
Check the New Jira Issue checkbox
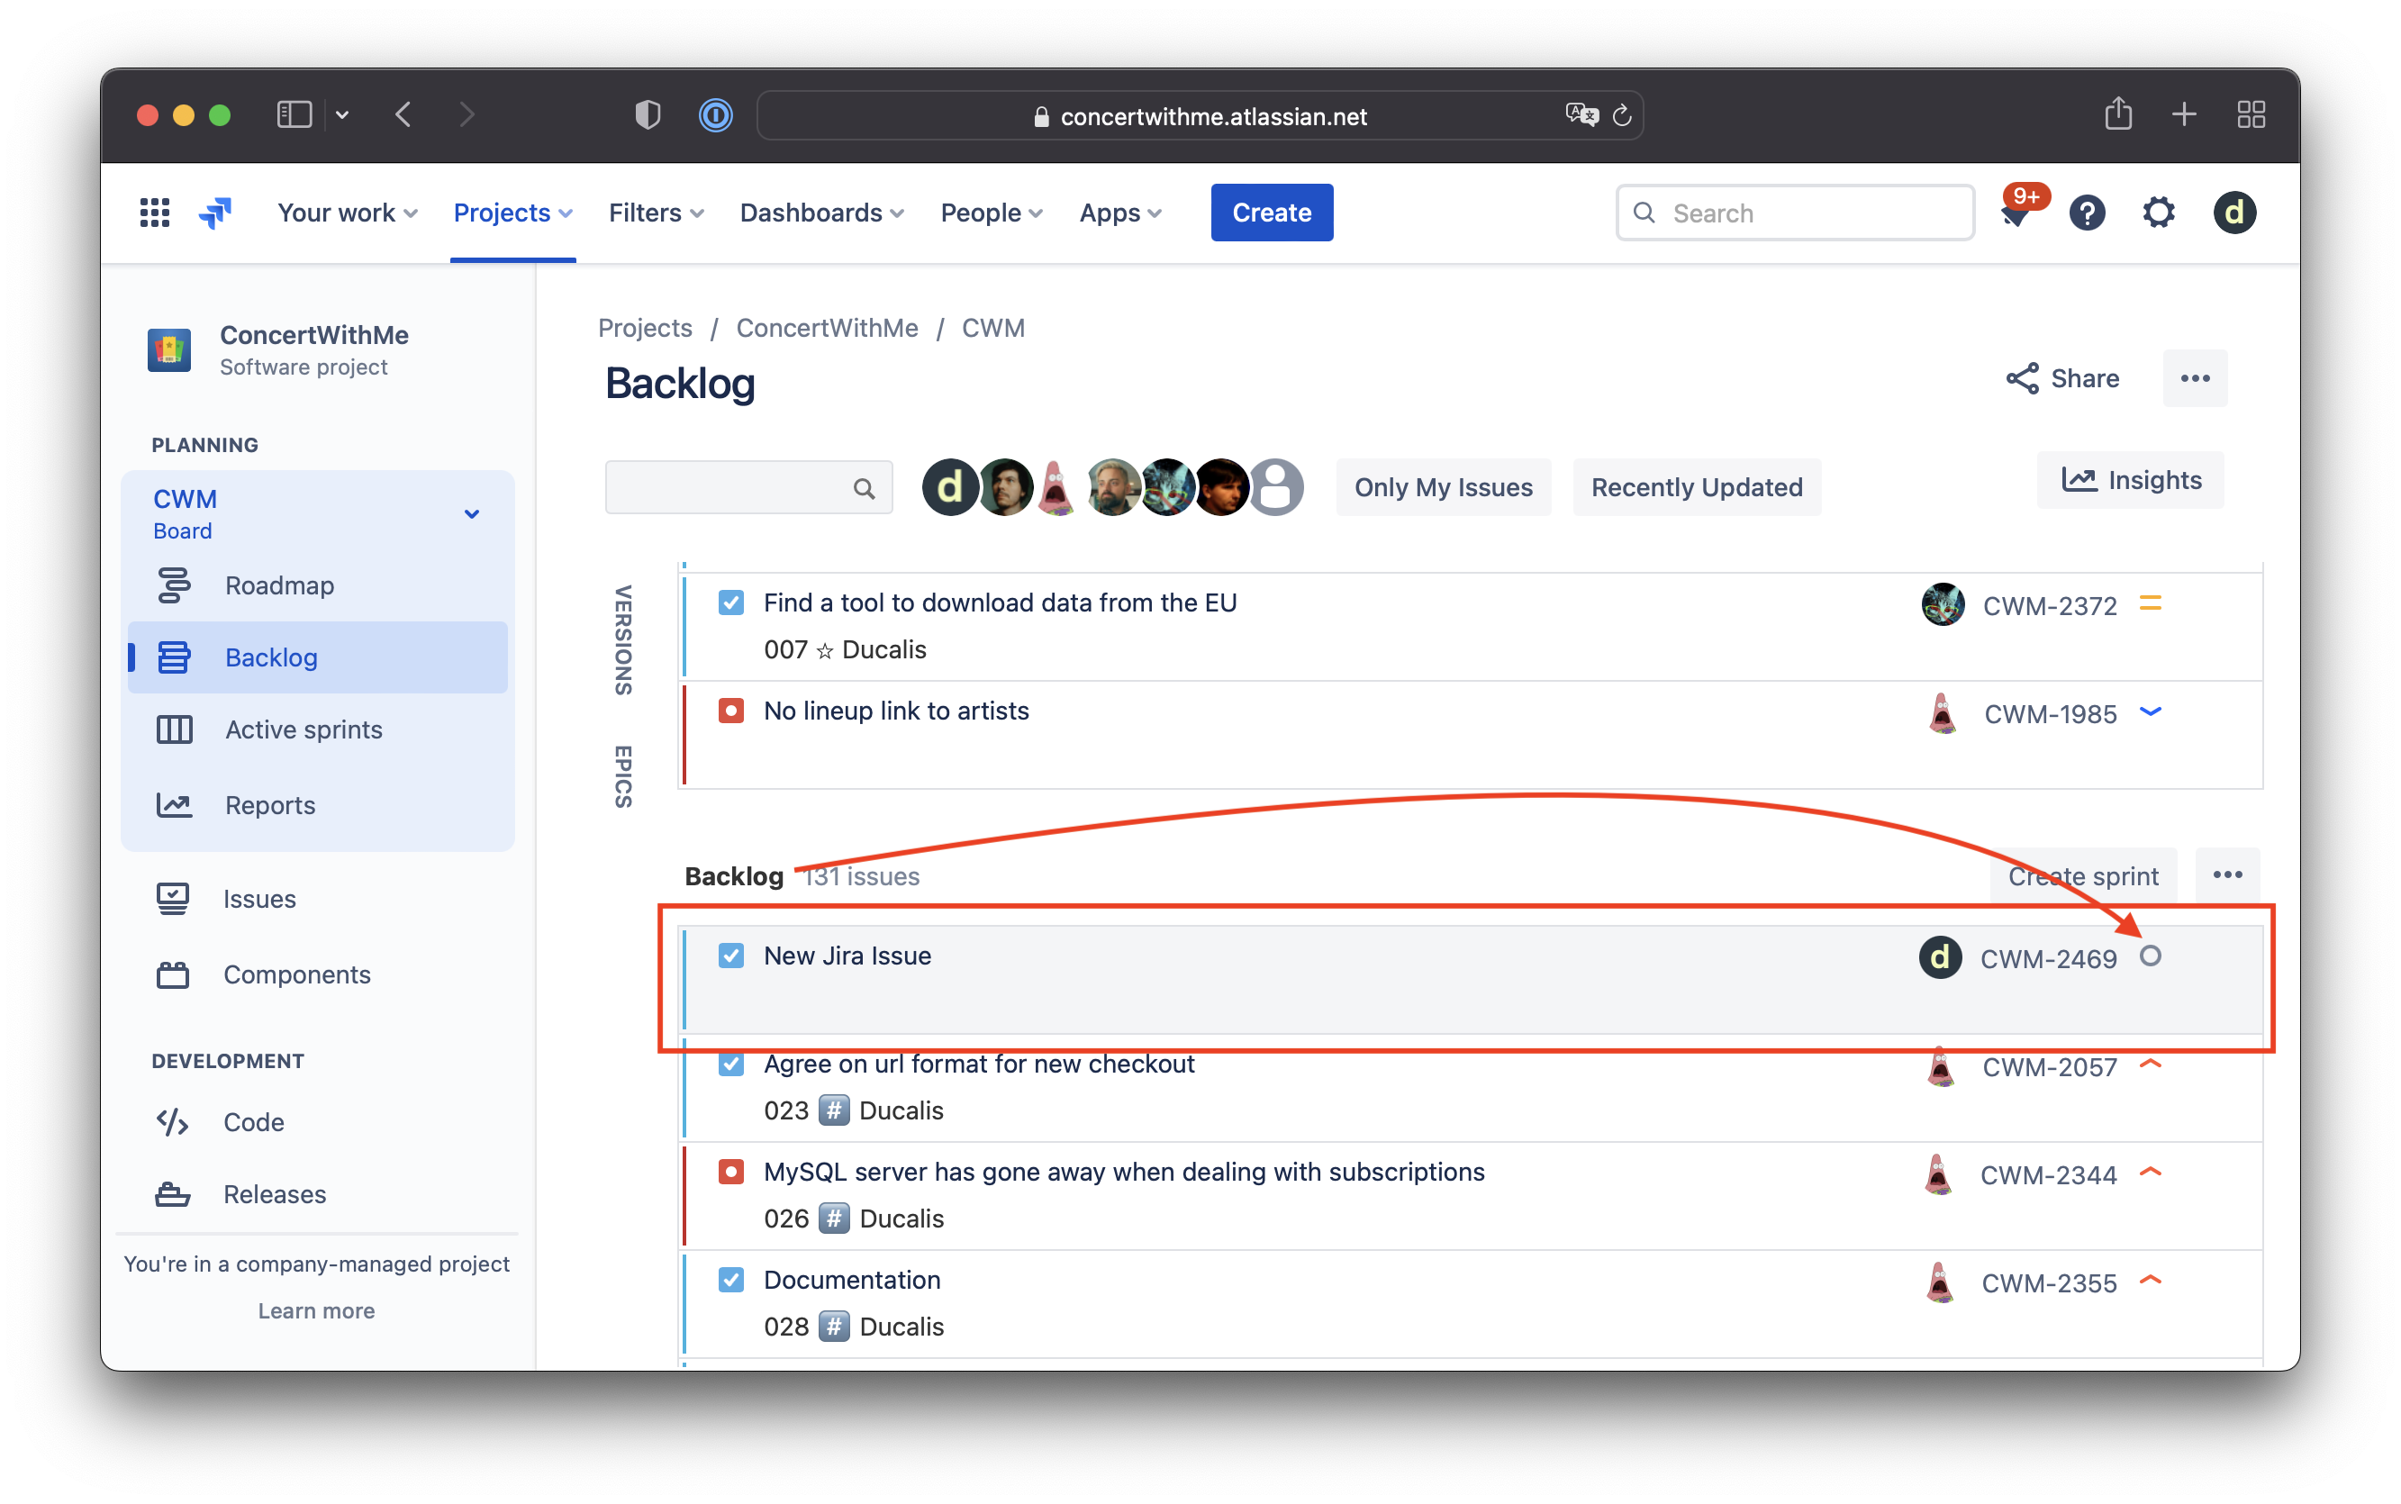click(x=732, y=955)
